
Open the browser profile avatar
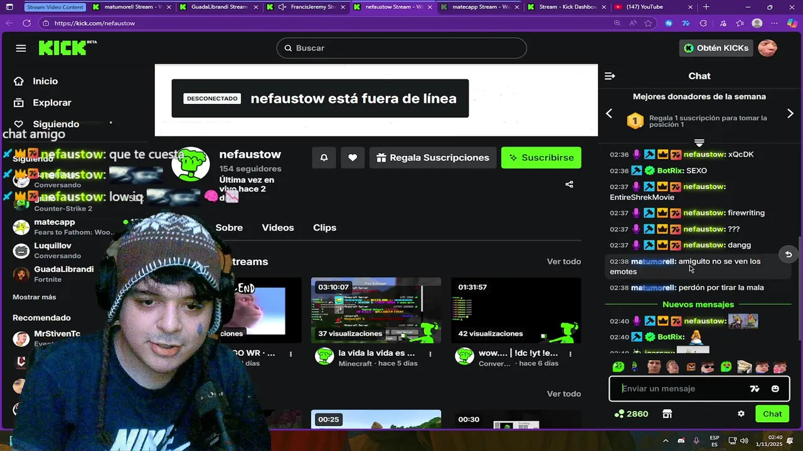pos(757,23)
